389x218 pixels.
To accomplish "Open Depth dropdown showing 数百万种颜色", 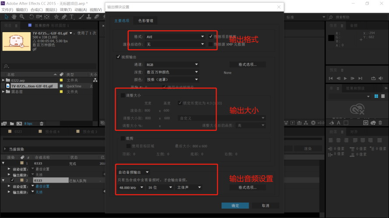I will pos(172,72).
